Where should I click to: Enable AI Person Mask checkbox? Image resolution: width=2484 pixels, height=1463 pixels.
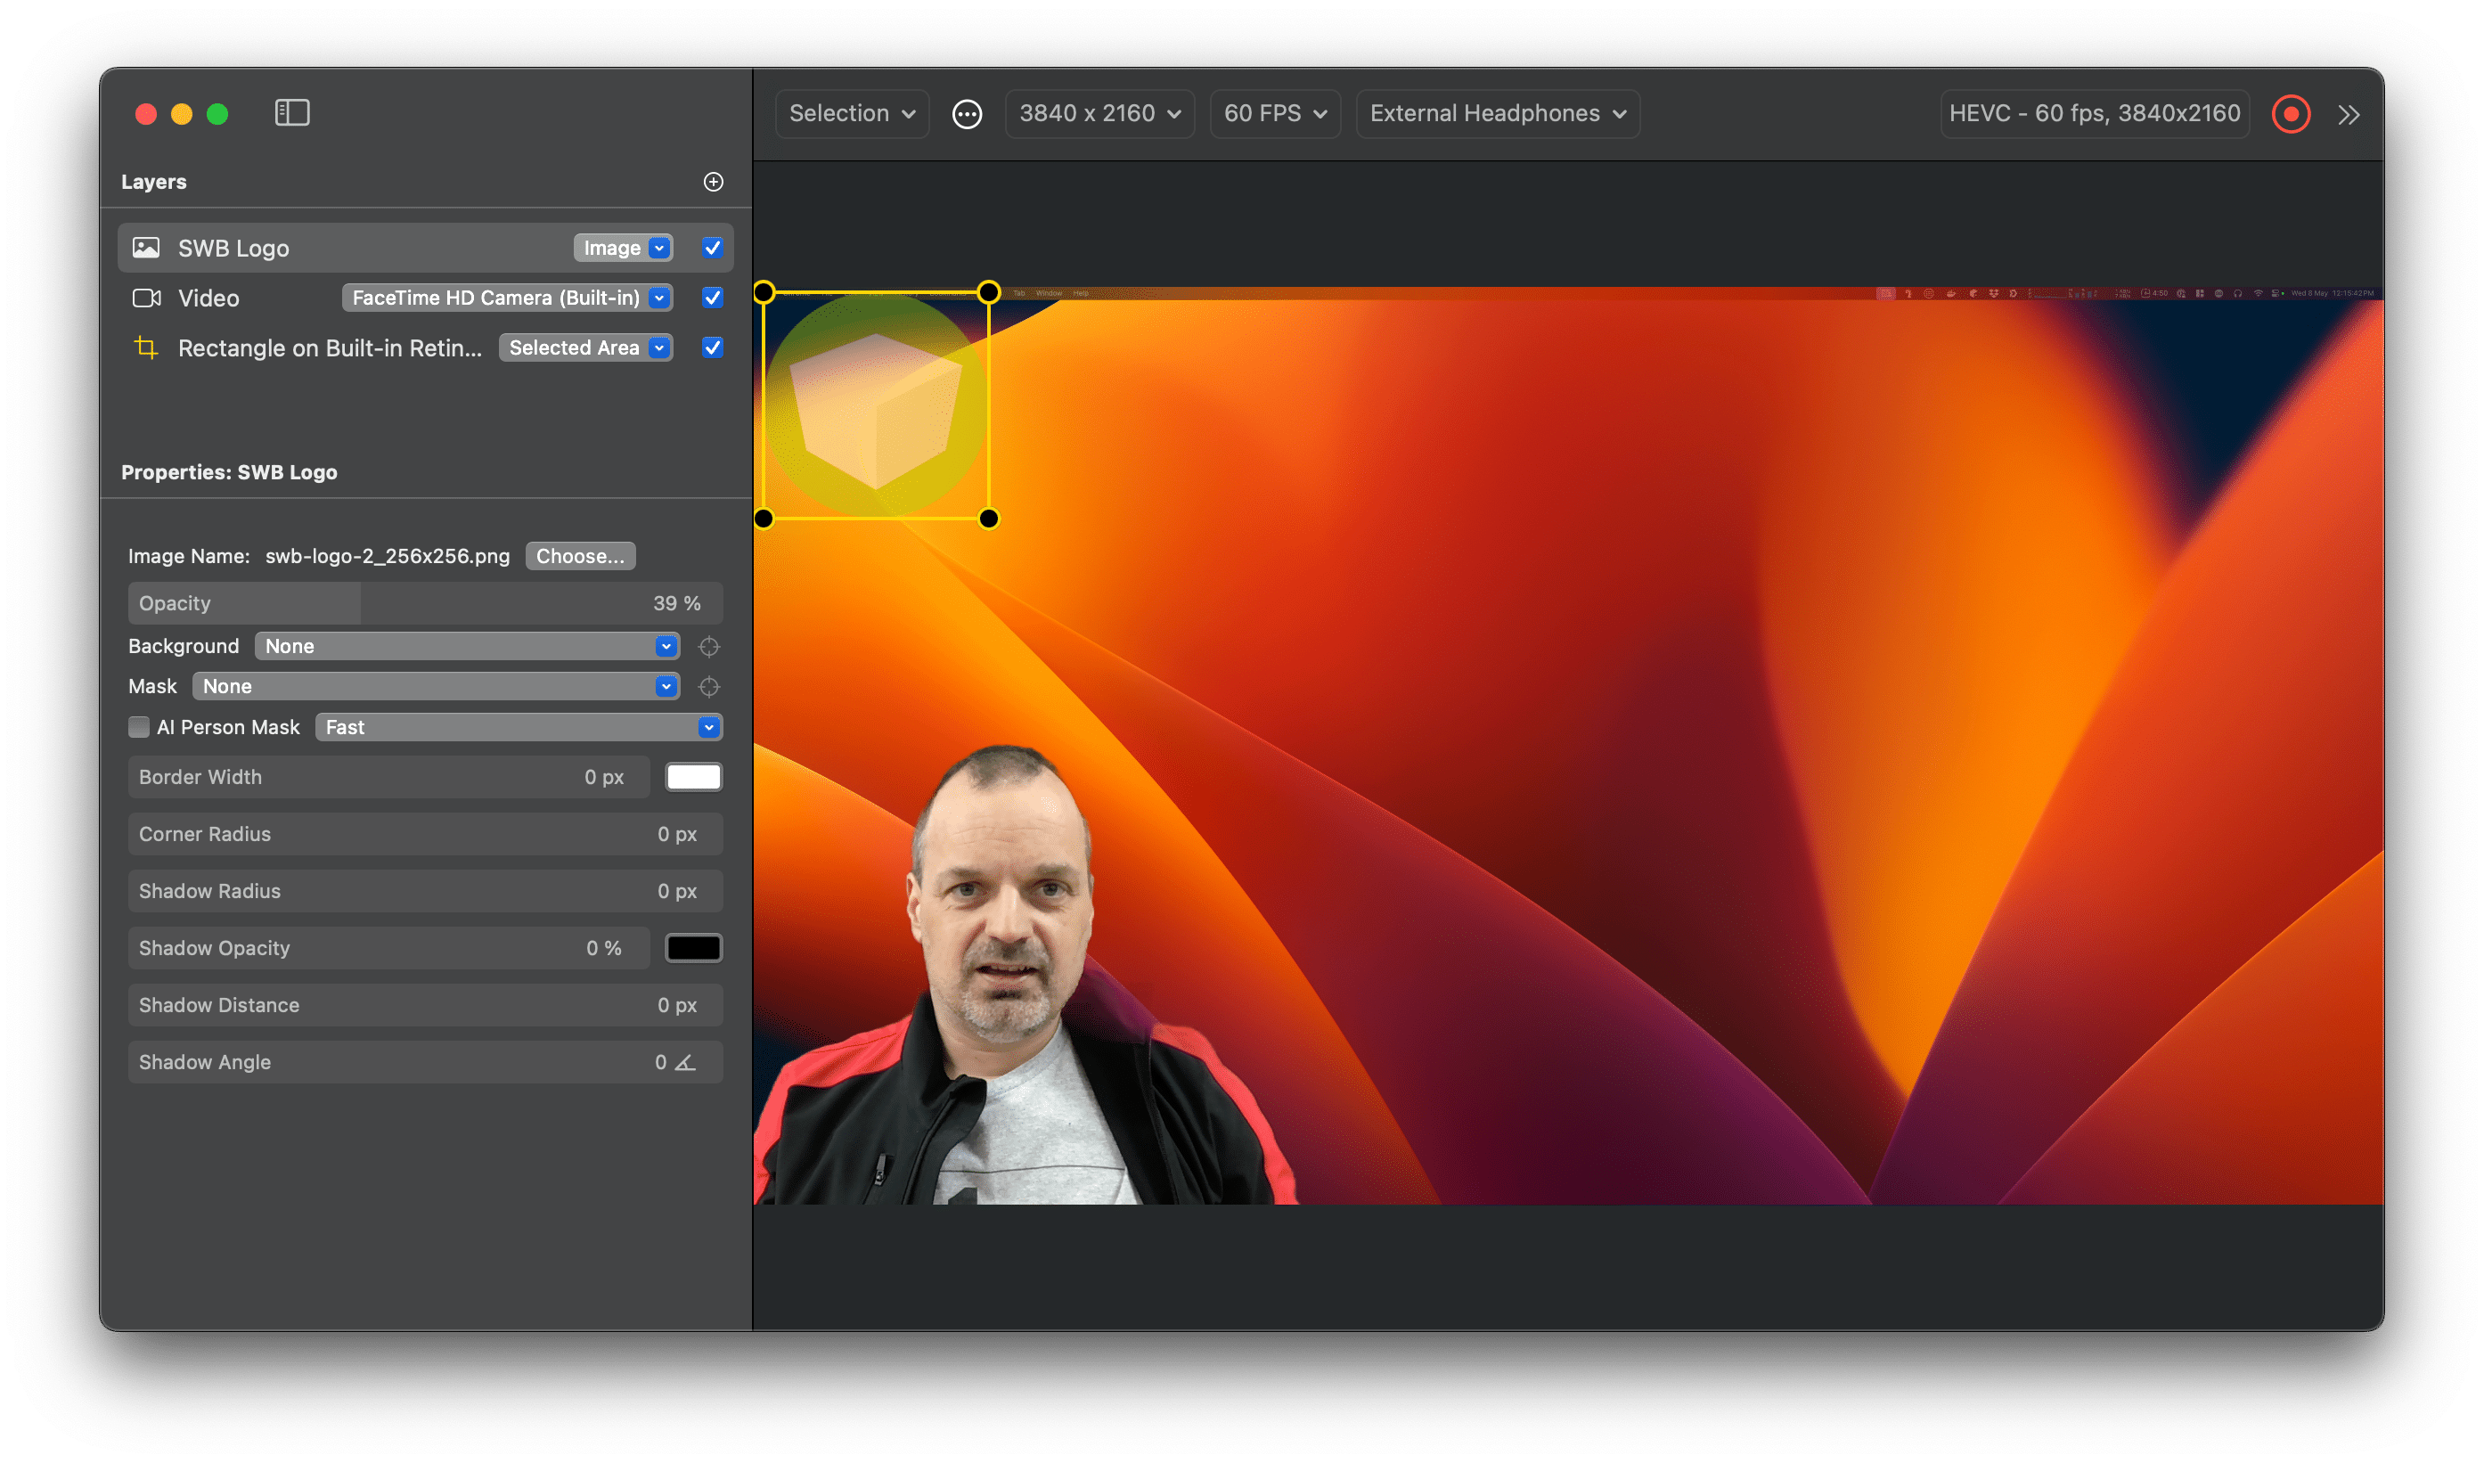coord(139,728)
